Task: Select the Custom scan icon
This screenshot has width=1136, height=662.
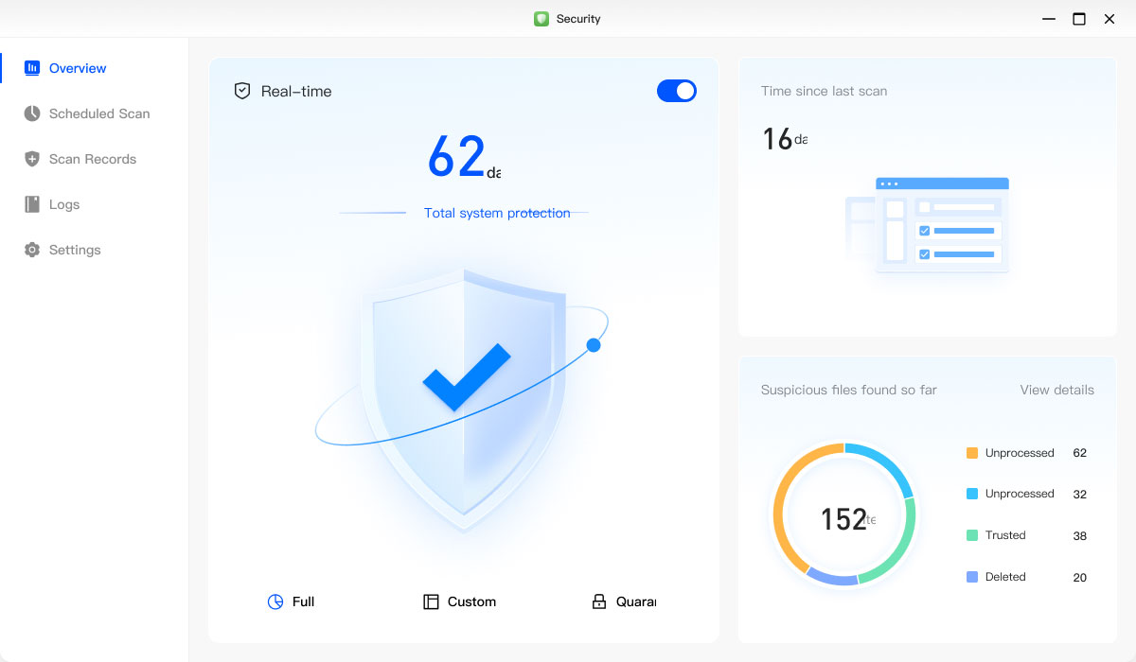Action: click(432, 601)
